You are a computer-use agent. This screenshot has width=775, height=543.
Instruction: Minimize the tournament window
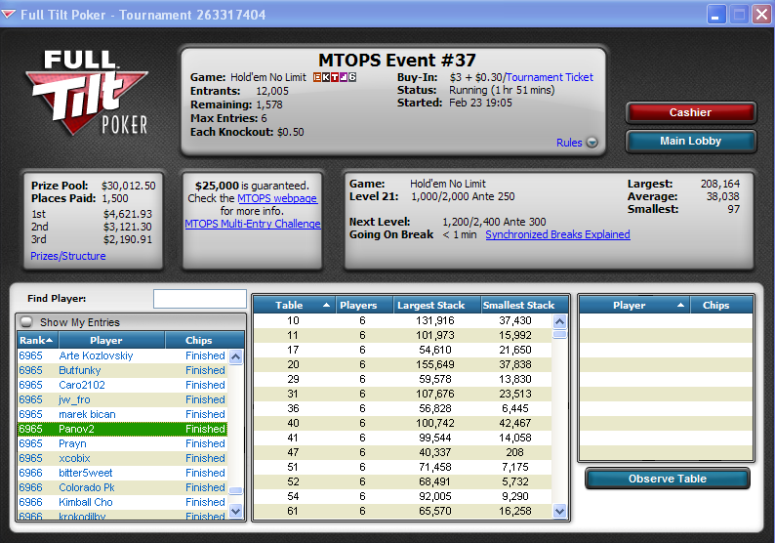point(715,15)
